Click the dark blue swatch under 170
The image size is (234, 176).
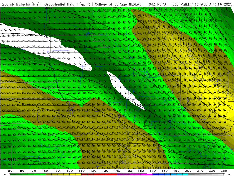coord(156,174)
